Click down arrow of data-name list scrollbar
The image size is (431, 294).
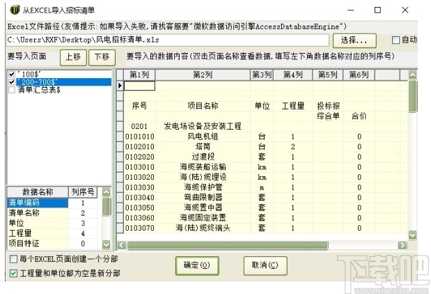pos(107,244)
